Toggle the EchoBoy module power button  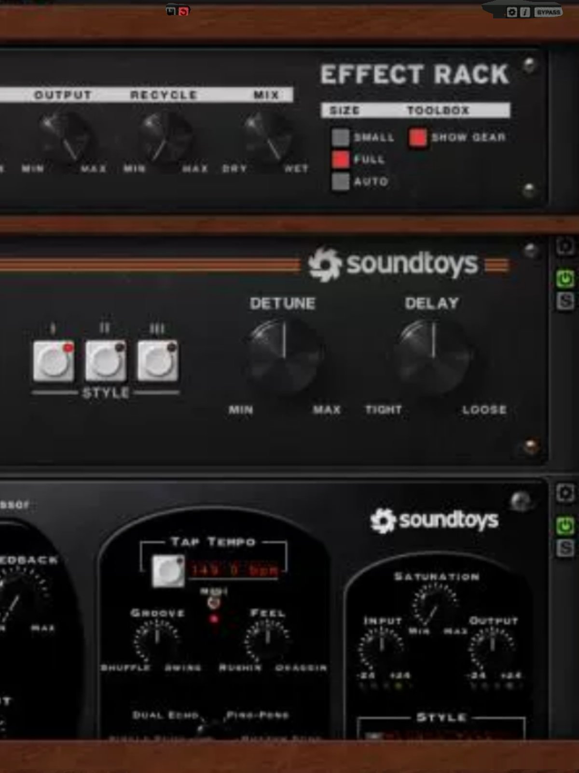(x=565, y=526)
